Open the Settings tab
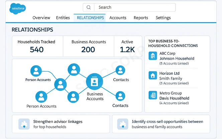 (163, 18)
